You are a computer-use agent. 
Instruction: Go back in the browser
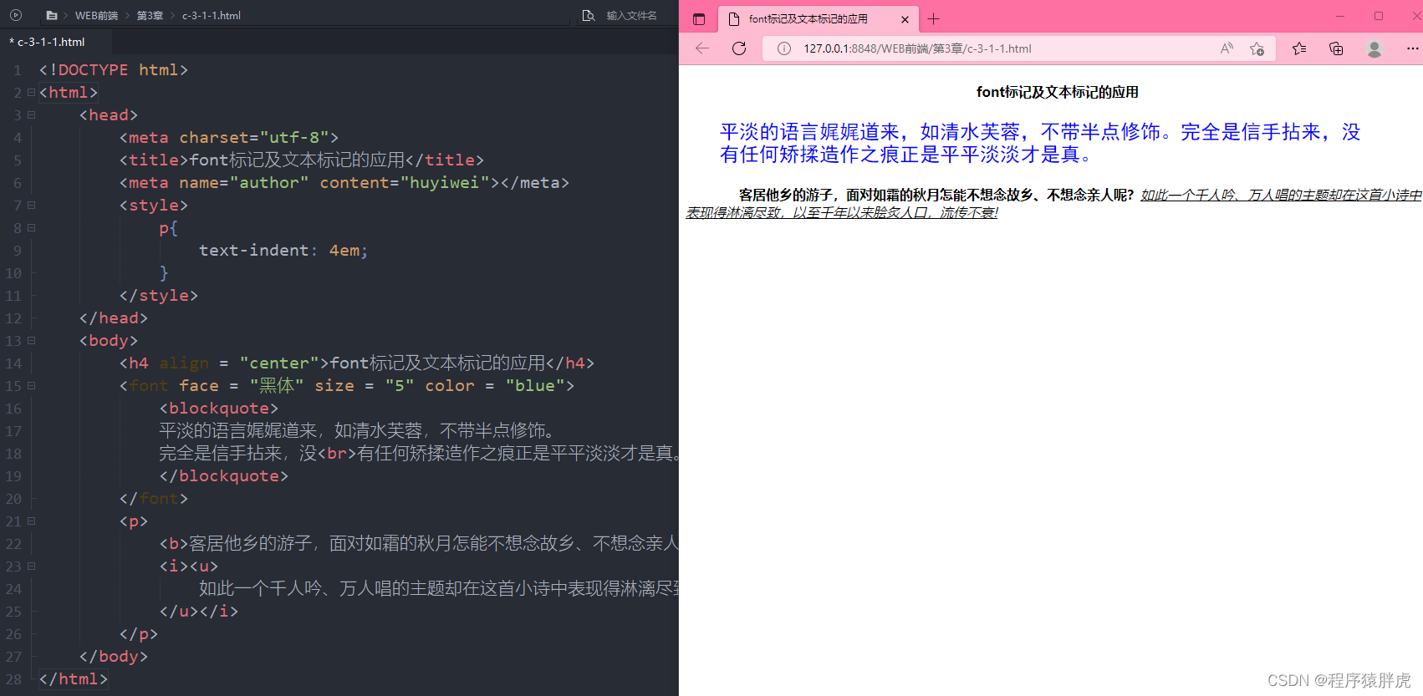point(702,48)
